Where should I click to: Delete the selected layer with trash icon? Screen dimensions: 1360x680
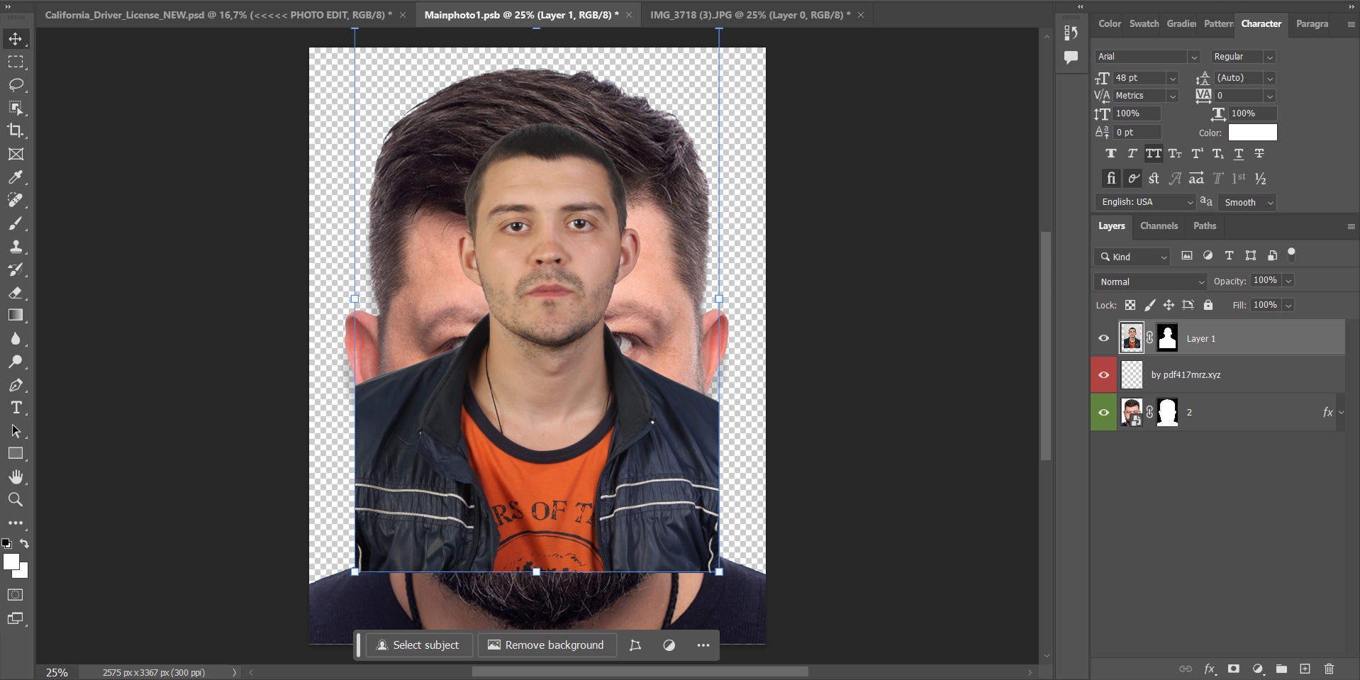[x=1330, y=669]
